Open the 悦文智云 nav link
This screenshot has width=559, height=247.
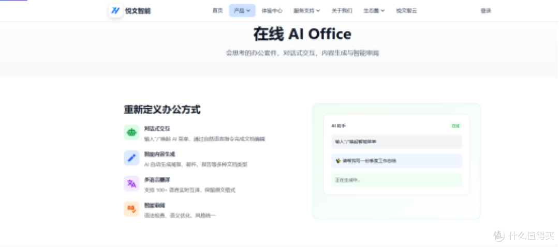pos(406,11)
